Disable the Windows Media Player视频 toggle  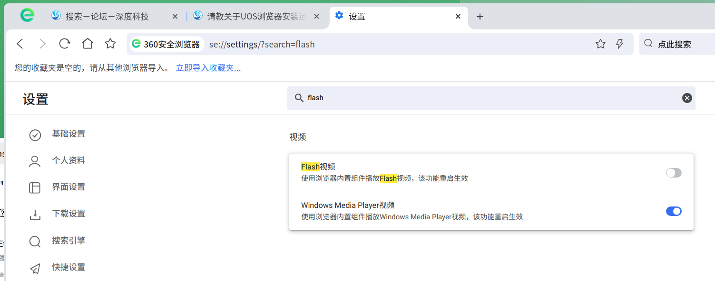coord(674,211)
